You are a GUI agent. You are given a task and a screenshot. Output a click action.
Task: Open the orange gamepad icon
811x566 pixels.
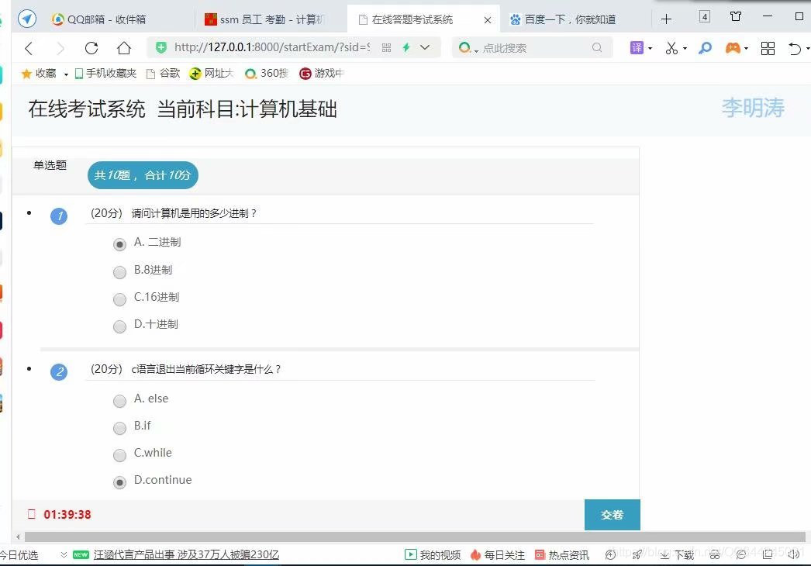733,48
